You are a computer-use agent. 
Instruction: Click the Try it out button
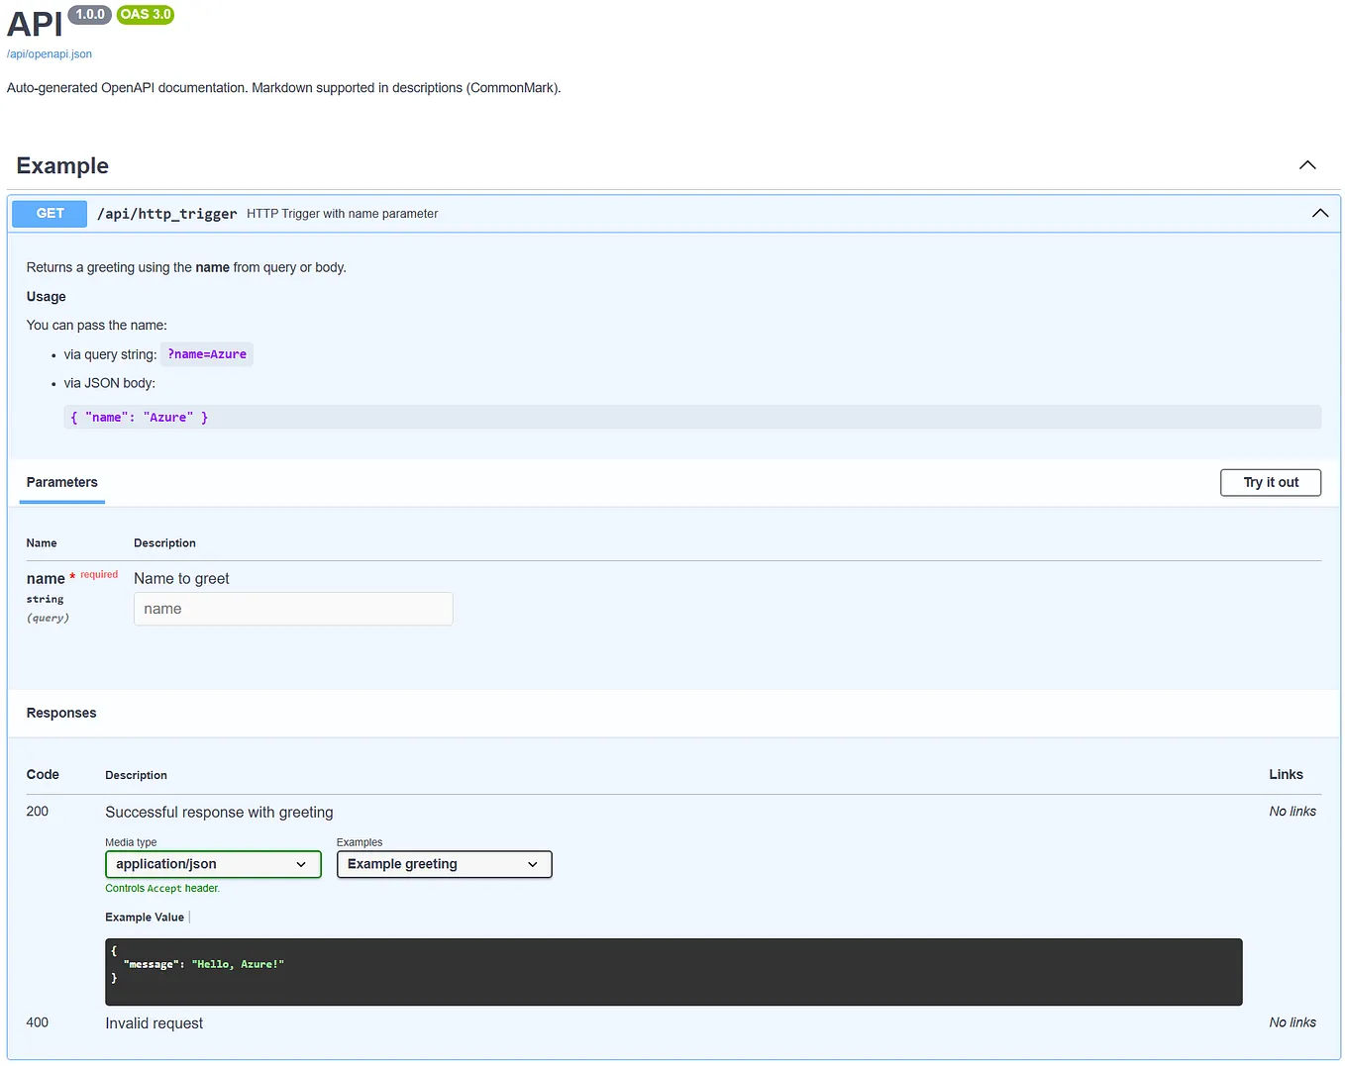click(x=1270, y=482)
